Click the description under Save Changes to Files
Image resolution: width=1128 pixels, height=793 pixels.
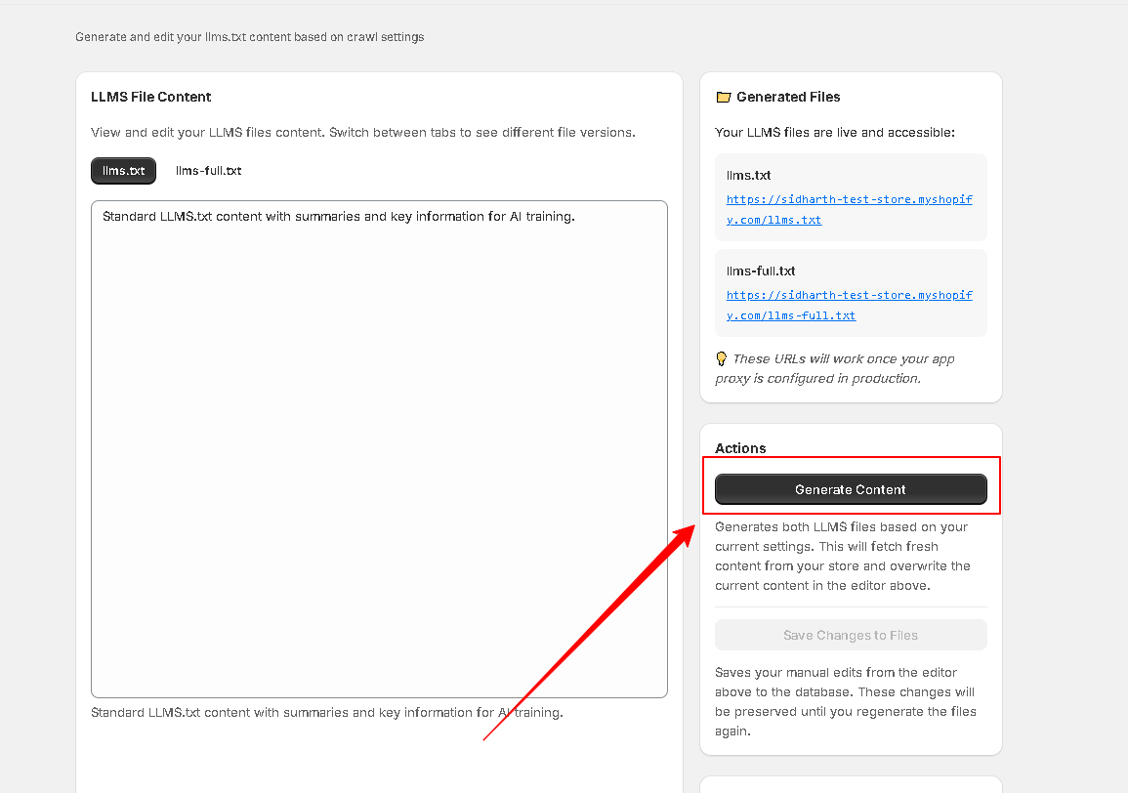pyautogui.click(x=845, y=701)
